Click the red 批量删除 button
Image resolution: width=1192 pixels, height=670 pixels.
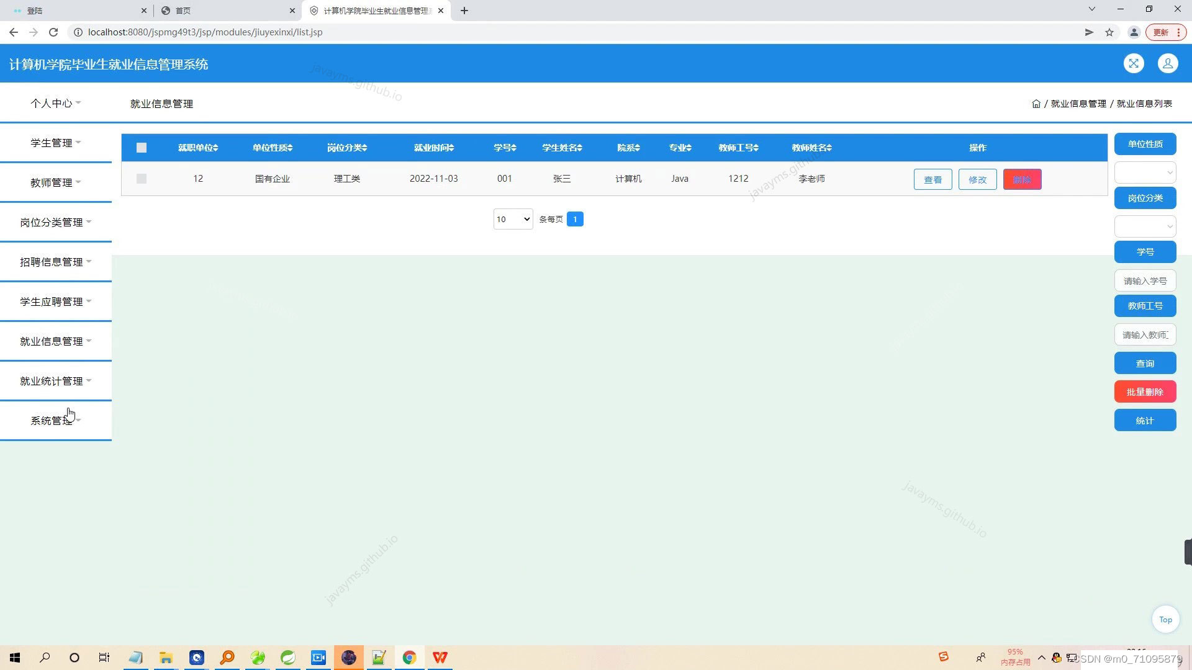(1145, 392)
